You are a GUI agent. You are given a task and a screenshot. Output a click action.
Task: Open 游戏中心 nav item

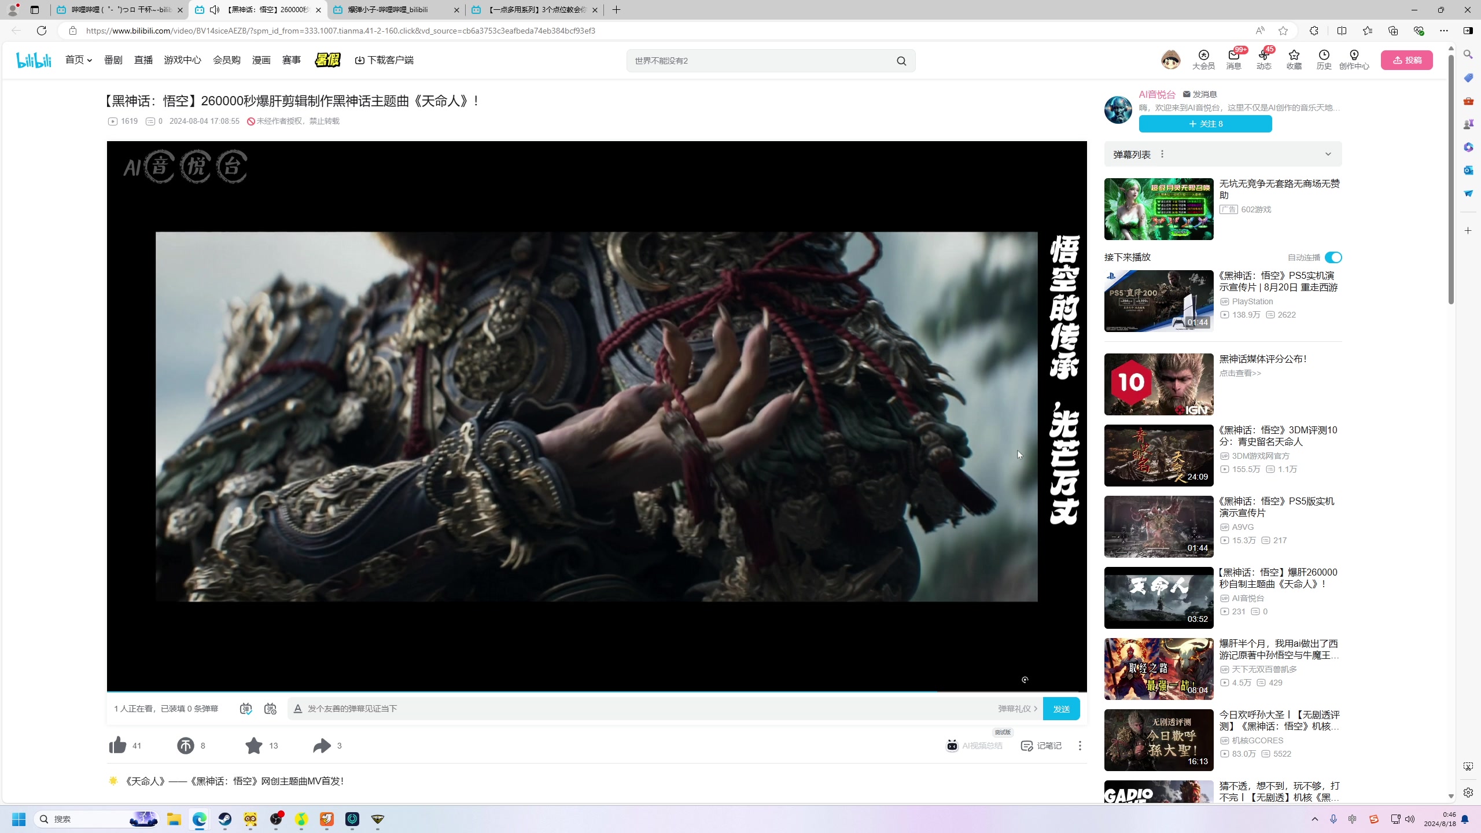[x=182, y=60]
